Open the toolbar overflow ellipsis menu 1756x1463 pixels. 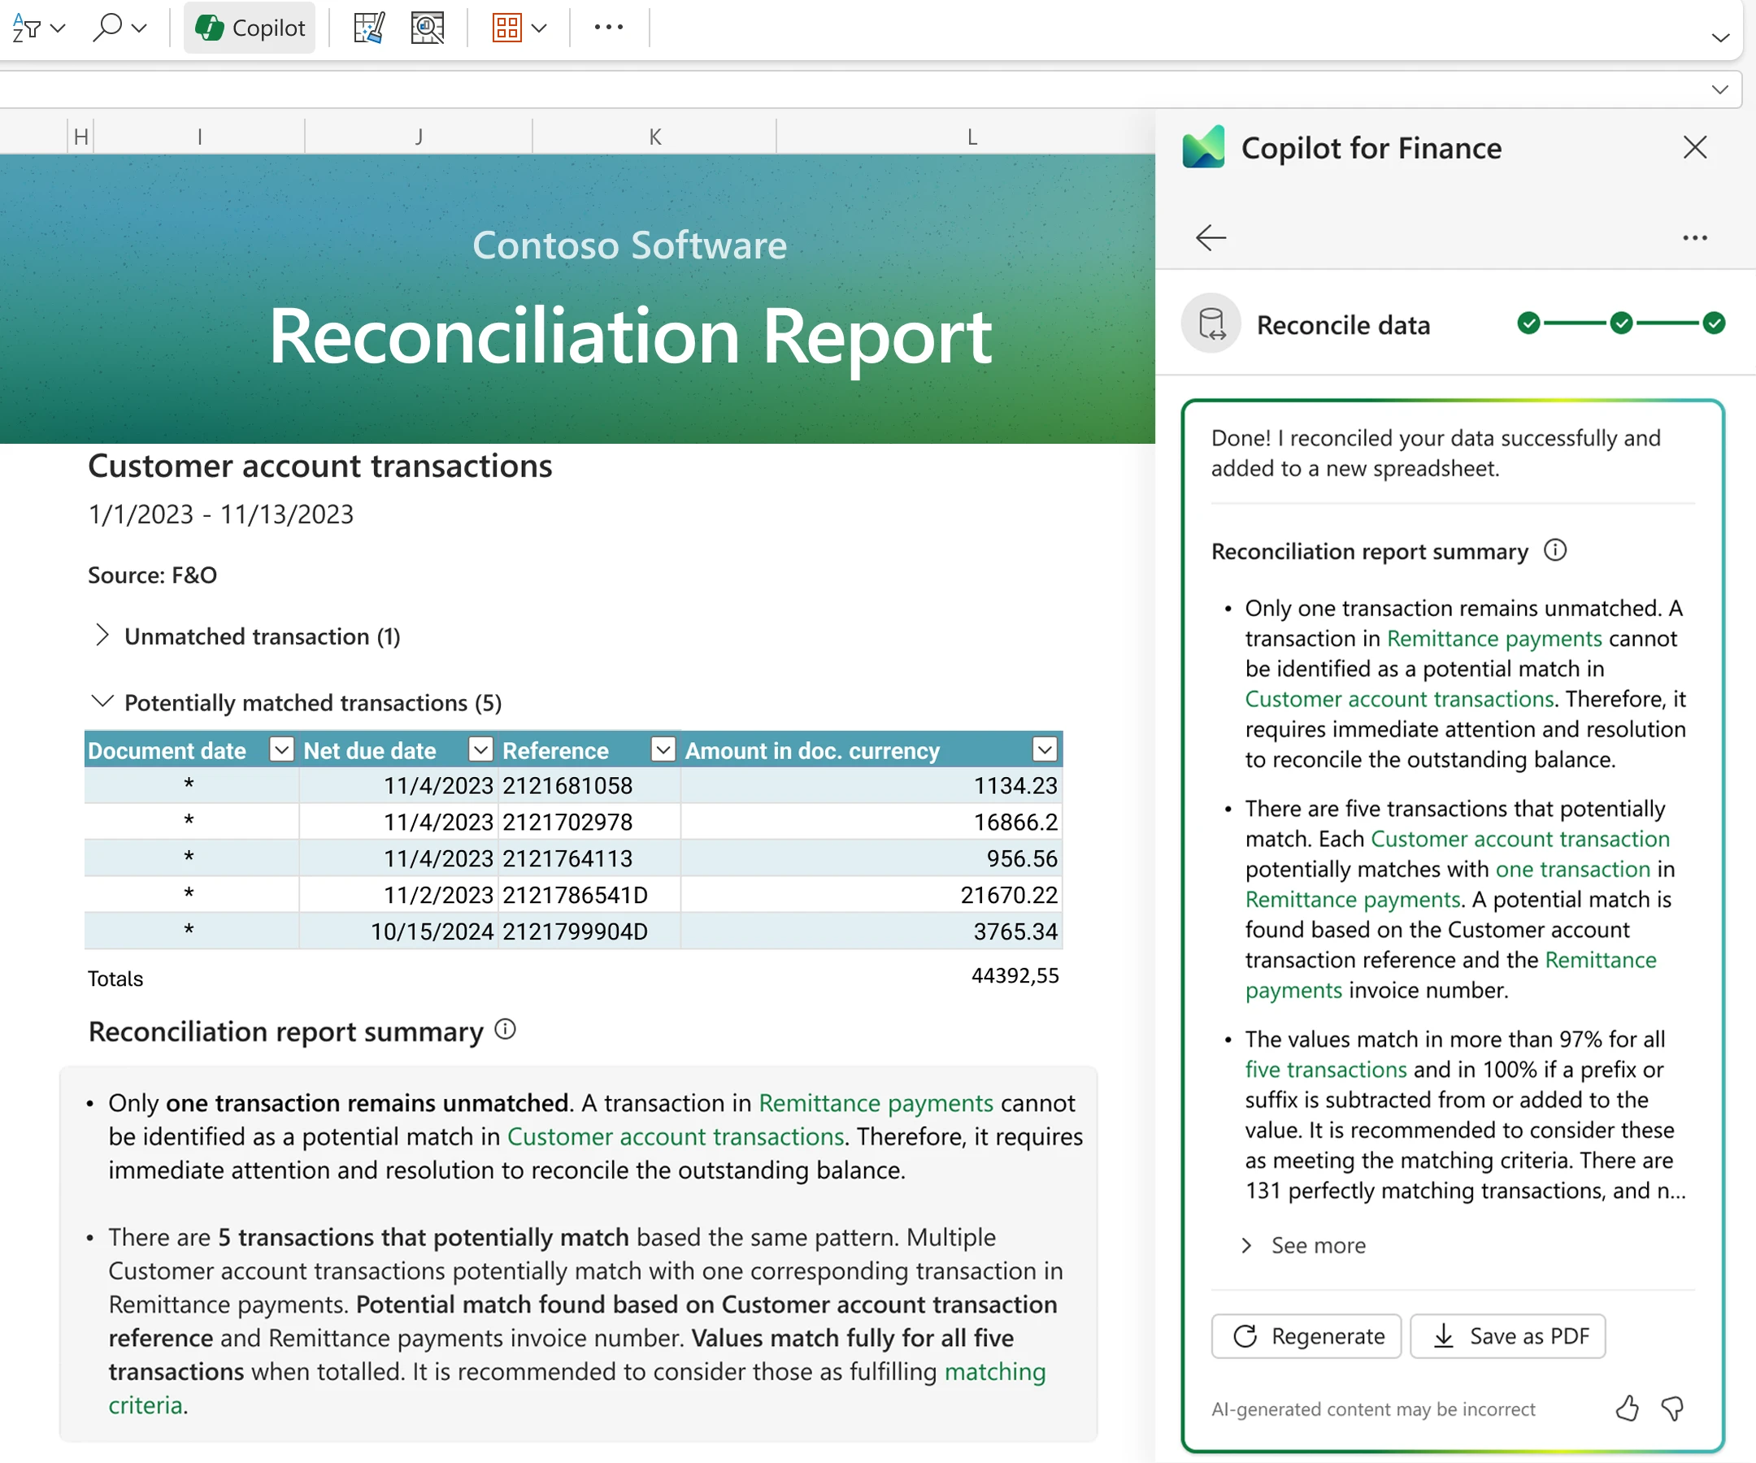(x=608, y=28)
